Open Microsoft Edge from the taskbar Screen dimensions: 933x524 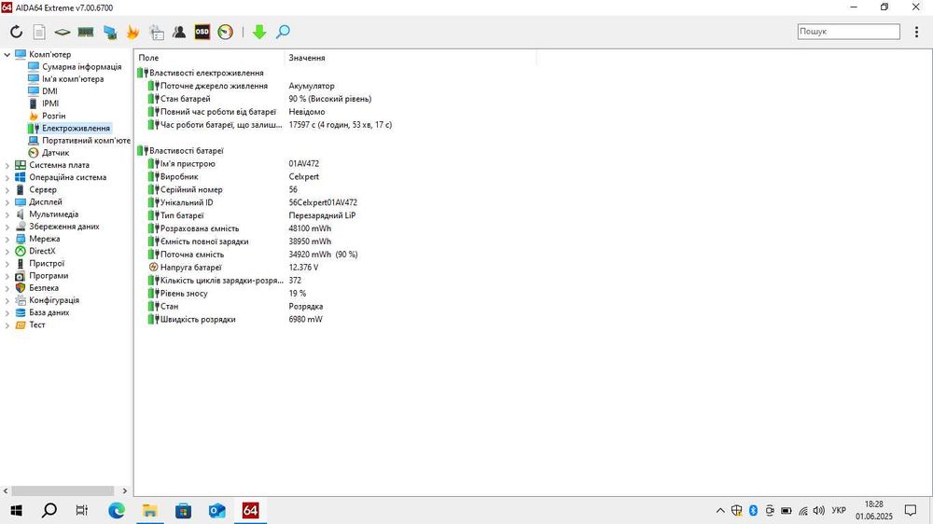[117, 510]
